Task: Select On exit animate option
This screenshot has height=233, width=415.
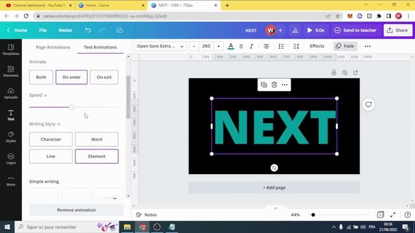Action: point(104,77)
